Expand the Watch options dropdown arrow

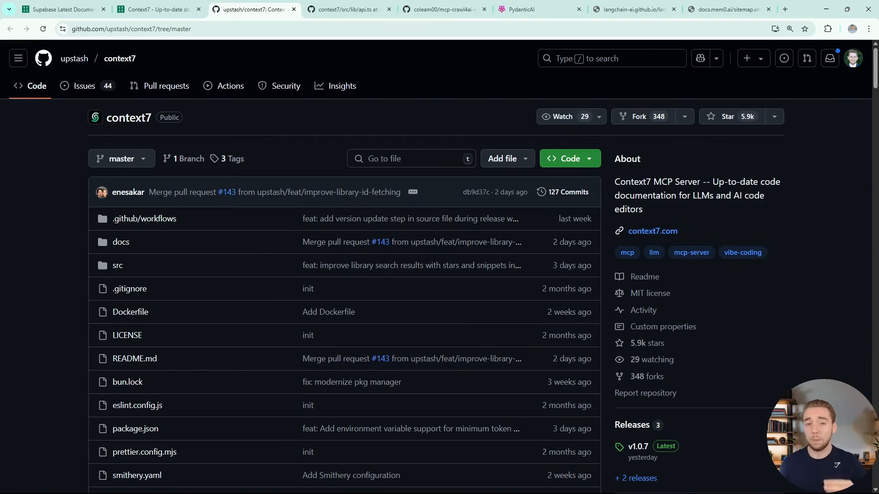click(x=599, y=117)
